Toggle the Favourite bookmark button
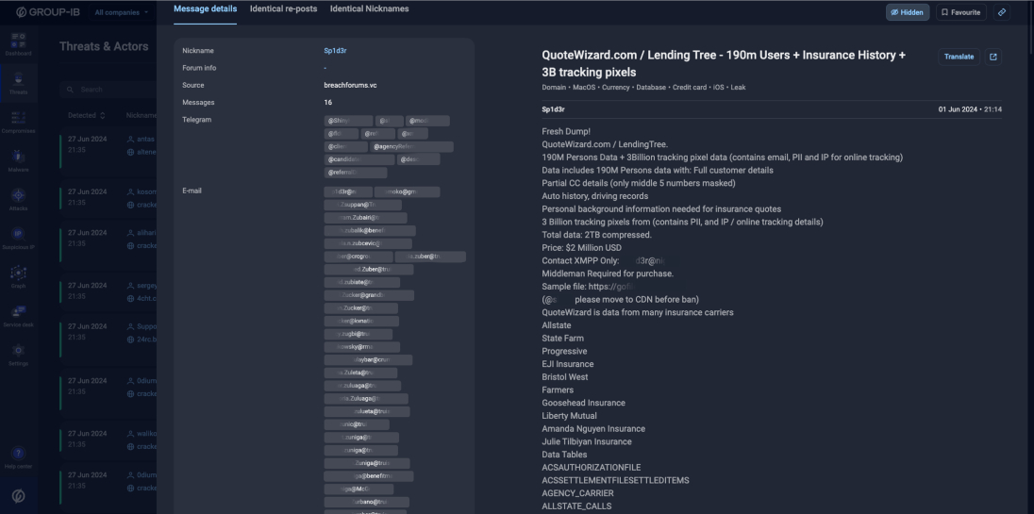This screenshot has width=1034, height=514. tap(959, 12)
